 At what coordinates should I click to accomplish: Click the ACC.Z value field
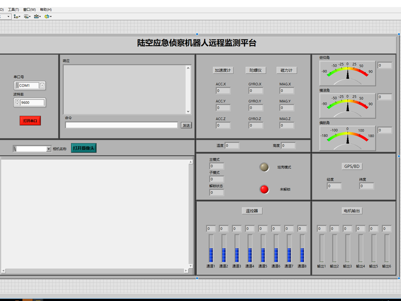pos(223,125)
